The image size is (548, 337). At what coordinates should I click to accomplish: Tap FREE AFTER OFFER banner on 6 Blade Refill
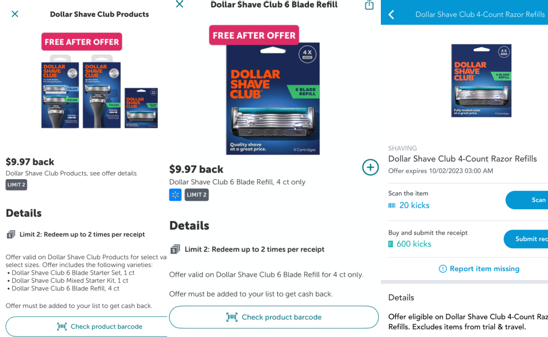pyautogui.click(x=254, y=35)
